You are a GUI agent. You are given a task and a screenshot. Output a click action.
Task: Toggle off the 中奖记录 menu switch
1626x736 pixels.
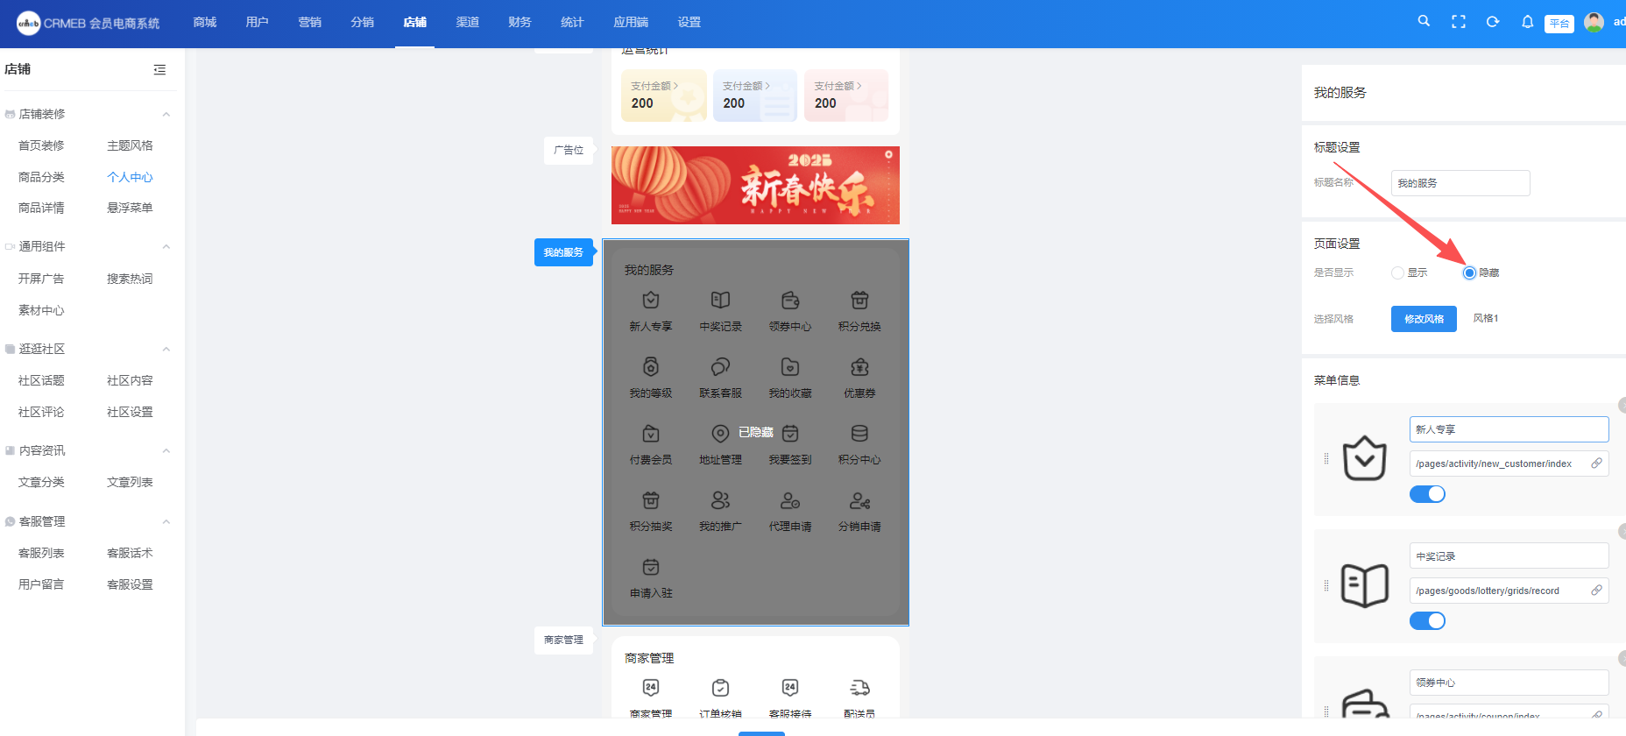(1427, 621)
